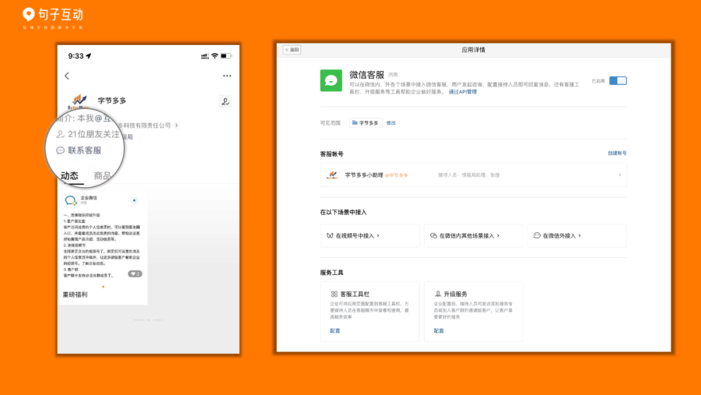
Task: Click the 字节多多 visible range tag
Action: tap(365, 123)
